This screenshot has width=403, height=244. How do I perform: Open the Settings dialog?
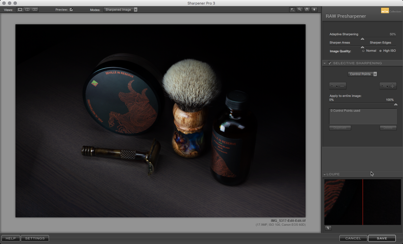pos(35,238)
